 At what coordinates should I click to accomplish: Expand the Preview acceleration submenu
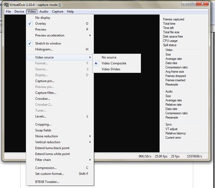(x=60, y=35)
